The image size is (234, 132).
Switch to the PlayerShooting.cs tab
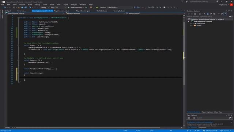pos(83,11)
